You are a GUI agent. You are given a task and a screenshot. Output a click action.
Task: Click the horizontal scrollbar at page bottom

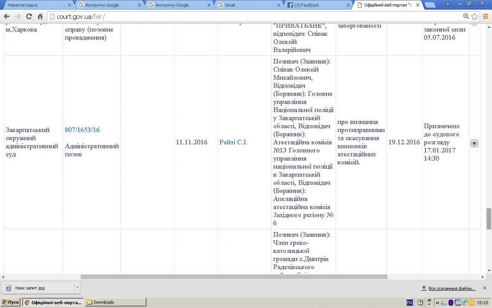(x=234, y=277)
